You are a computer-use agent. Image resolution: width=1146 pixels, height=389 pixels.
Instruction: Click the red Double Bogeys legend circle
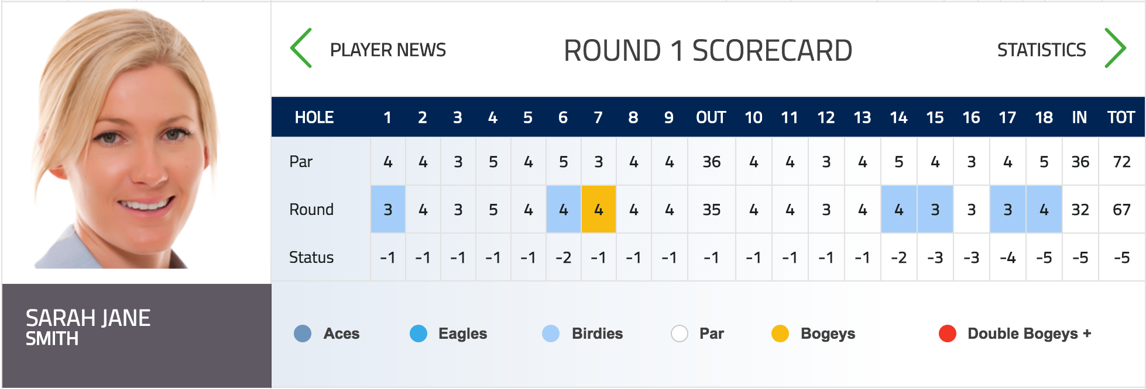click(948, 334)
